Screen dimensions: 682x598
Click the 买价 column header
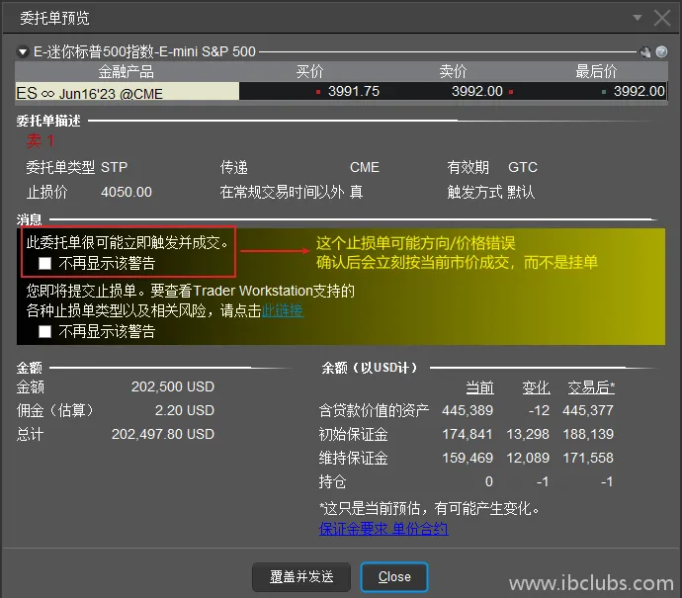pos(309,72)
